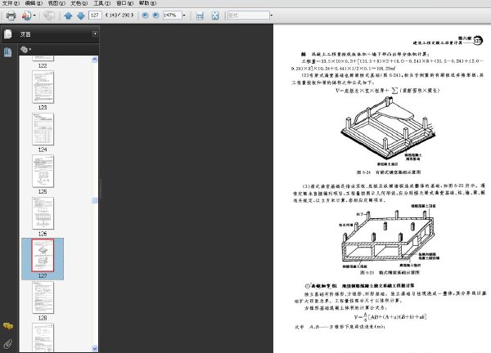Click the fit full page icon
This screenshot has height=353, width=491.
[x=215, y=16]
